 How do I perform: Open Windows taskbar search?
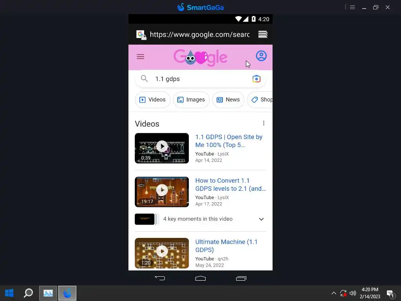pyautogui.click(x=28, y=293)
